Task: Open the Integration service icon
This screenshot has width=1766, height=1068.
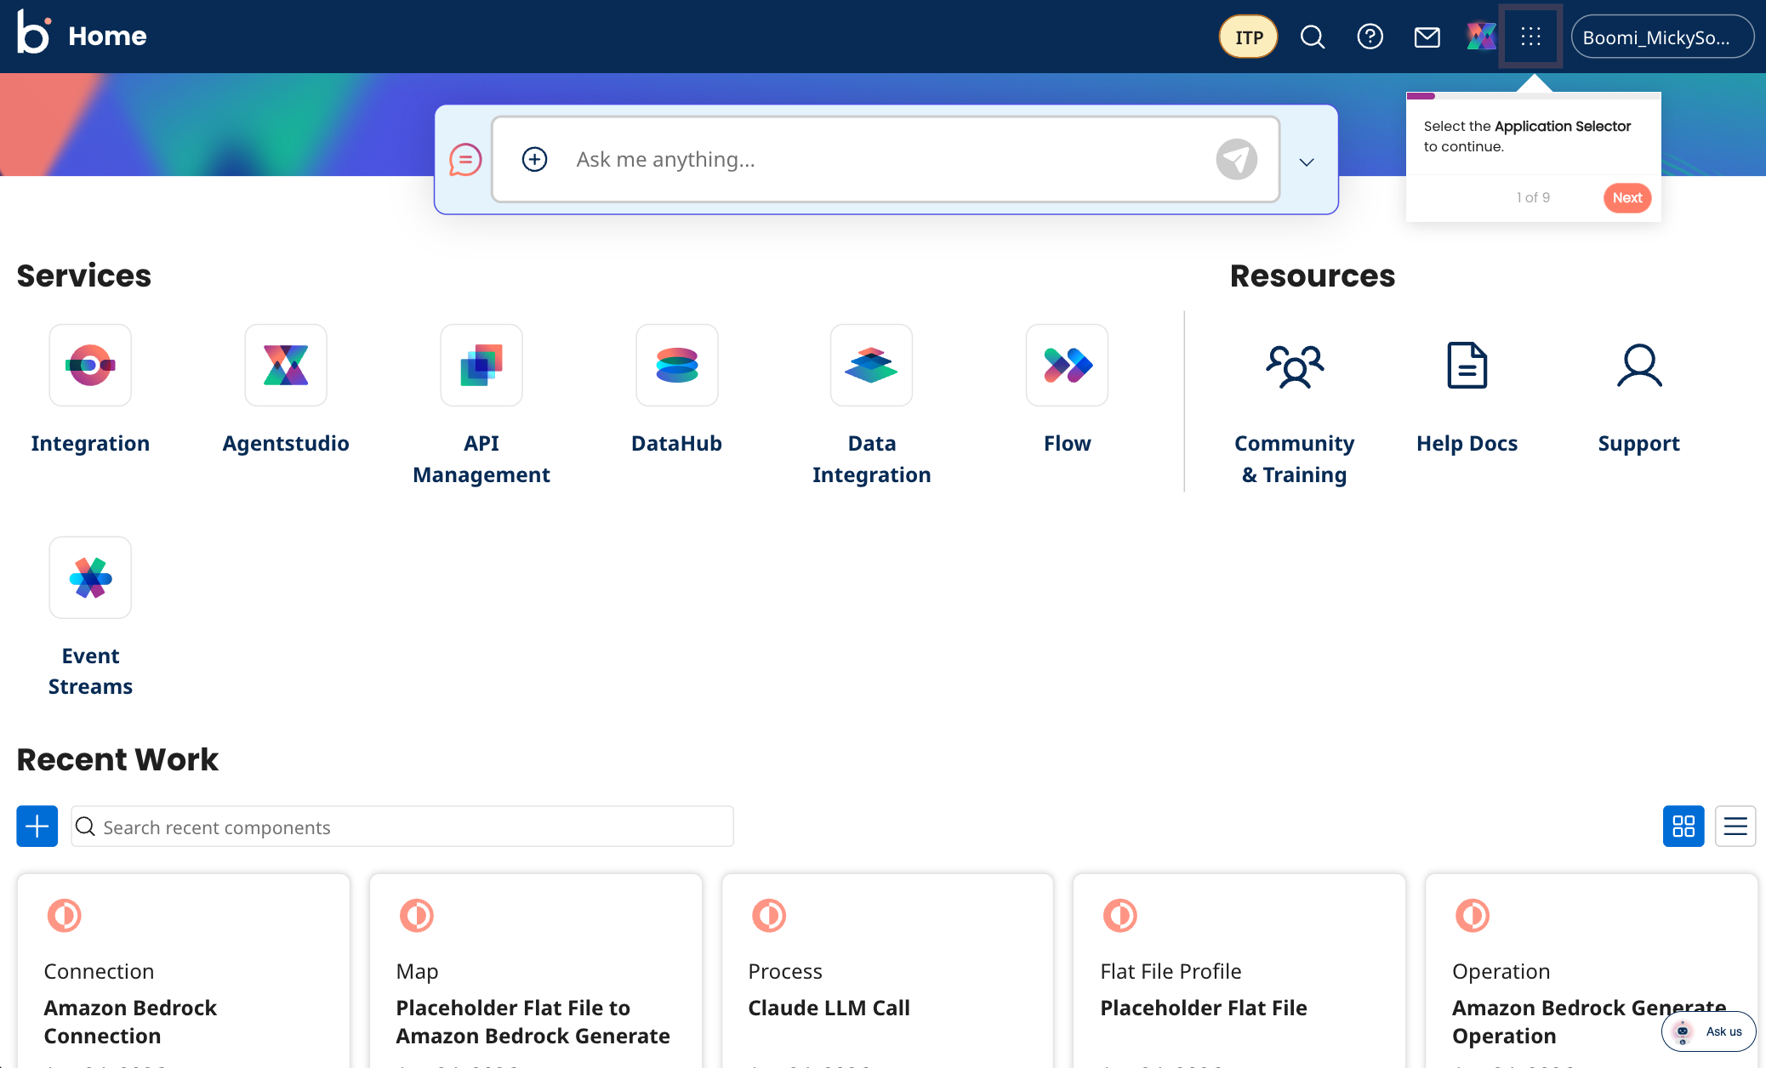Action: pyautogui.click(x=90, y=365)
